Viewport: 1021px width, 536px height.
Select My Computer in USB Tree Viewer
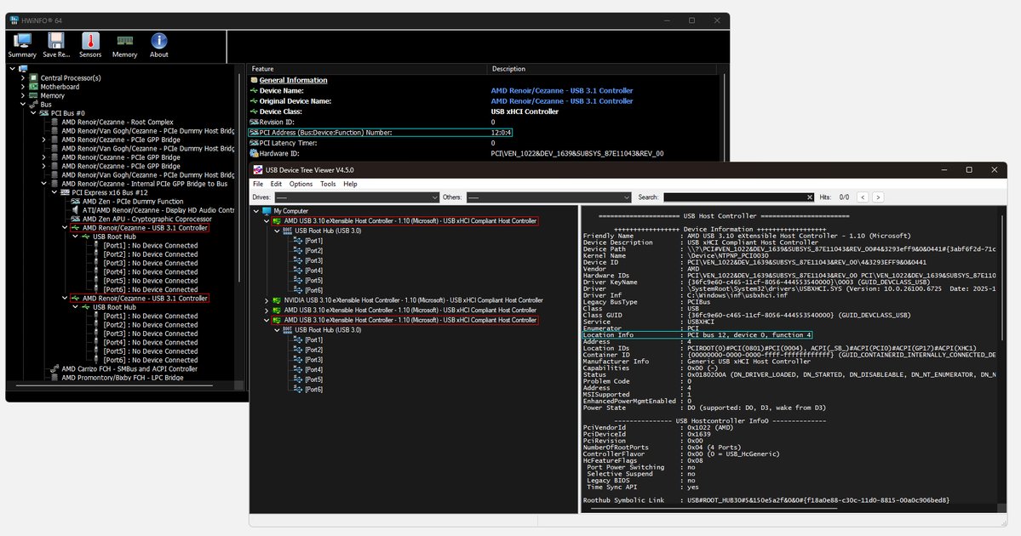coord(291,211)
